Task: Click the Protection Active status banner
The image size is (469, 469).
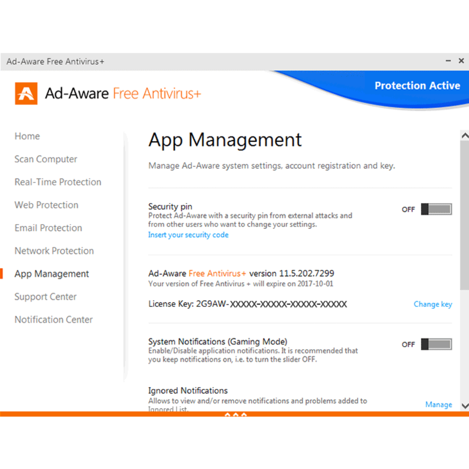Action: pyautogui.click(x=417, y=86)
